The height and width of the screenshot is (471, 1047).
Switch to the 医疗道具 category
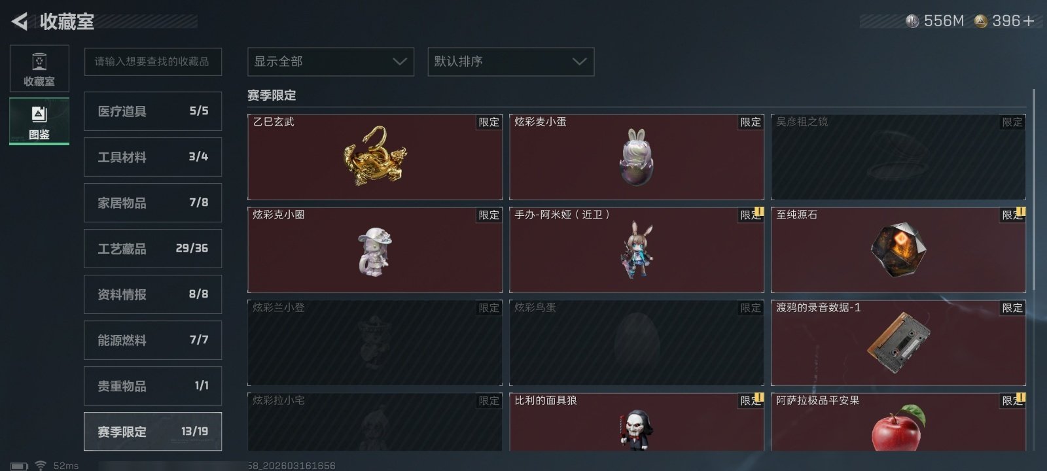click(x=152, y=111)
